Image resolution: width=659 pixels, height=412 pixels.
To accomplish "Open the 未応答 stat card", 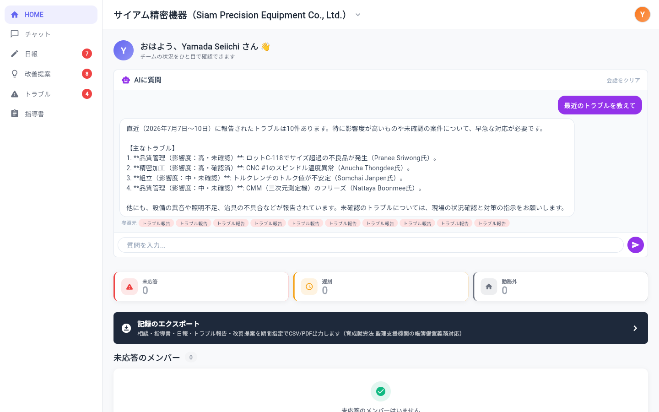I will [201, 287].
